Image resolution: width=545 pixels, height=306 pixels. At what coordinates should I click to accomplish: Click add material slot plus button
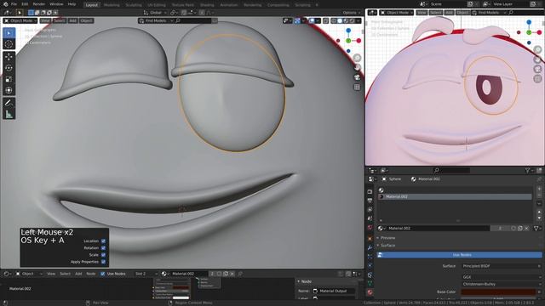[539, 189]
